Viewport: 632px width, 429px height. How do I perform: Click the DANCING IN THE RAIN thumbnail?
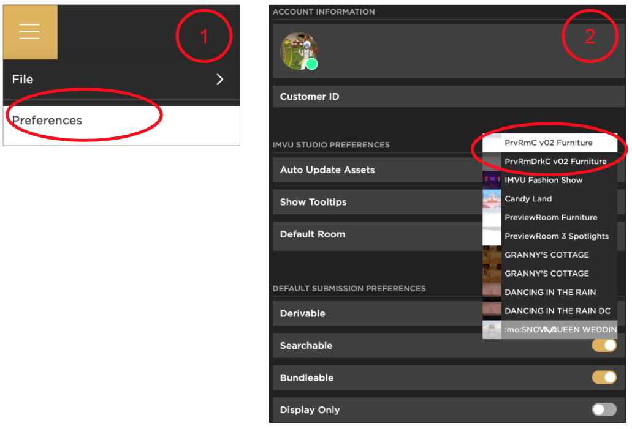tap(492, 292)
